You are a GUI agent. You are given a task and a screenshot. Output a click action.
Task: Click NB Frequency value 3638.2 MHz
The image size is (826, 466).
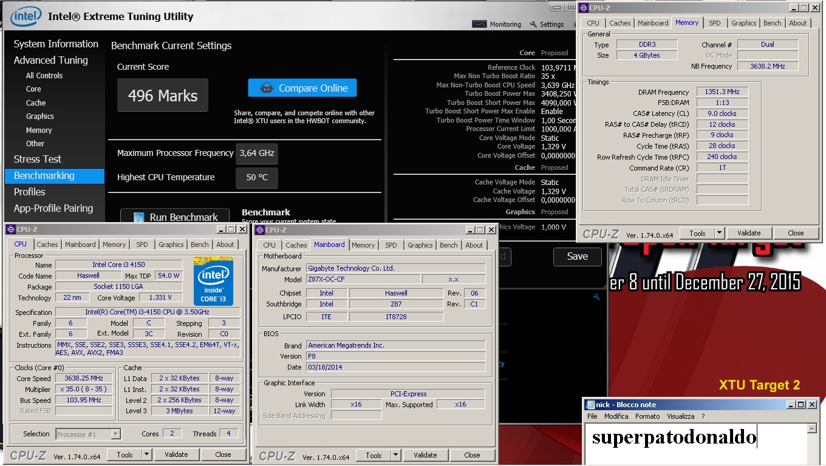click(768, 66)
